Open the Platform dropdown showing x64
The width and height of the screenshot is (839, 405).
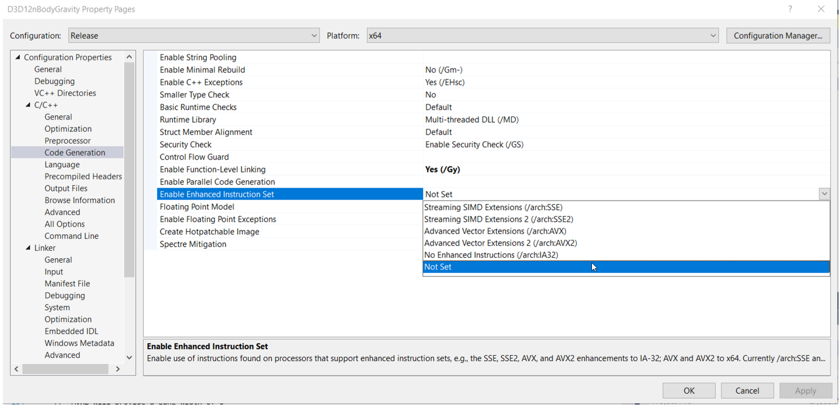542,35
